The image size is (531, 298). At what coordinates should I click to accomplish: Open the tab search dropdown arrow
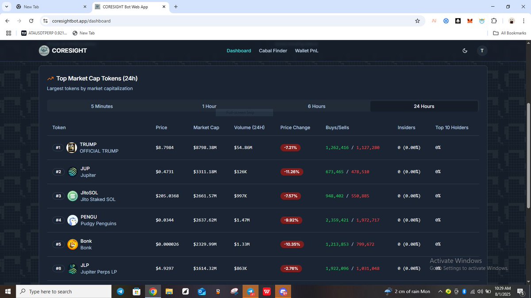[x=7, y=7]
